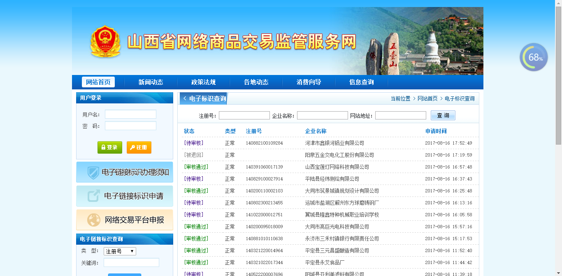Click the shield icon on 电子链接标识办理须知 banner
The height and width of the screenshot is (276, 562).
tap(93, 172)
